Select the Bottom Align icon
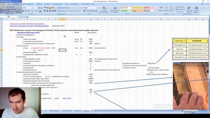Viewport: 210px width, 118px height. click(x=50, y=8)
